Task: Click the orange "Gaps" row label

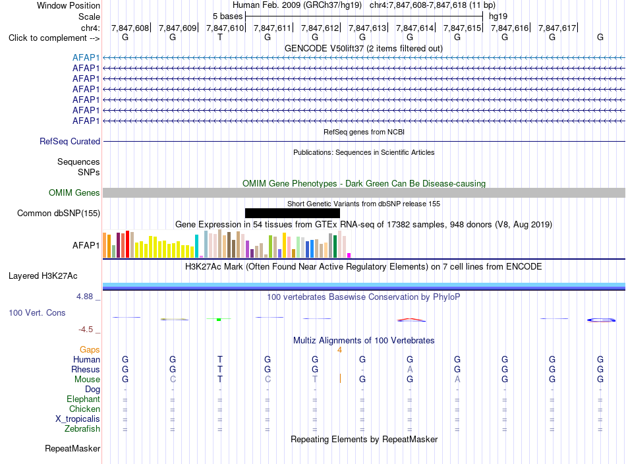Action: coord(90,350)
